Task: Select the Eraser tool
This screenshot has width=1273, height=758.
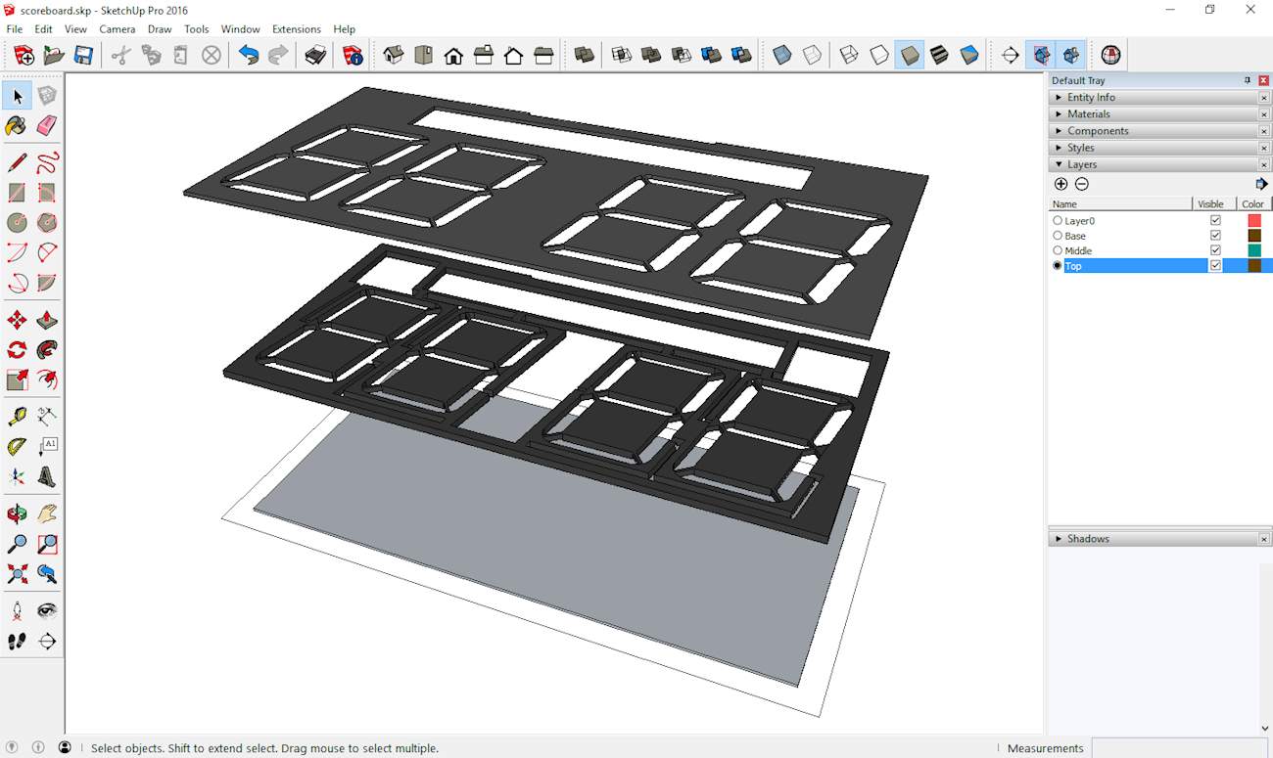Action: coord(47,125)
